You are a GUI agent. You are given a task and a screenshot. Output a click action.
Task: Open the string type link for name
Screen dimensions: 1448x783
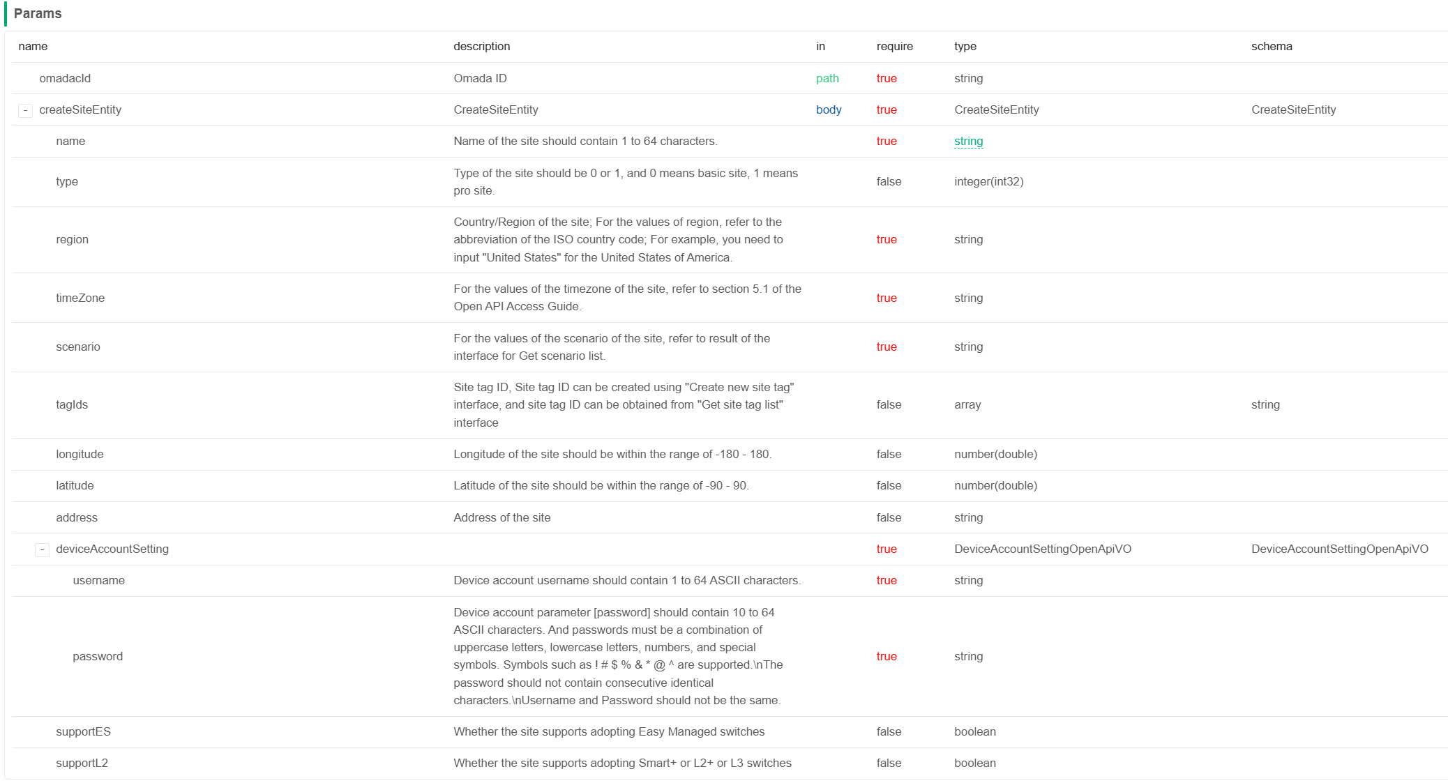(x=968, y=141)
